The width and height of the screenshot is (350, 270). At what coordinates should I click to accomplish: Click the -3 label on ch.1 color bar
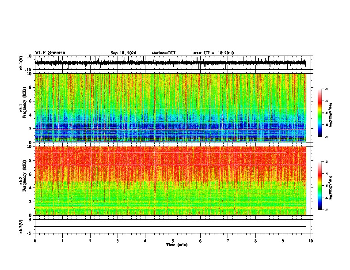326,89
